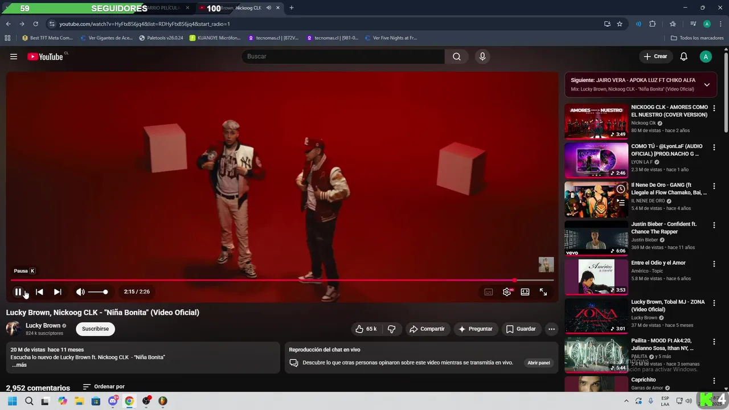Viewport: 729px width, 410px height.
Task: Open options for Justin Bieber Confident video
Action: (714, 225)
